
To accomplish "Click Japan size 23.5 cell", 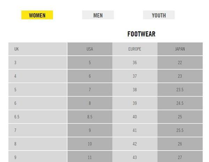I will tap(180, 90).
